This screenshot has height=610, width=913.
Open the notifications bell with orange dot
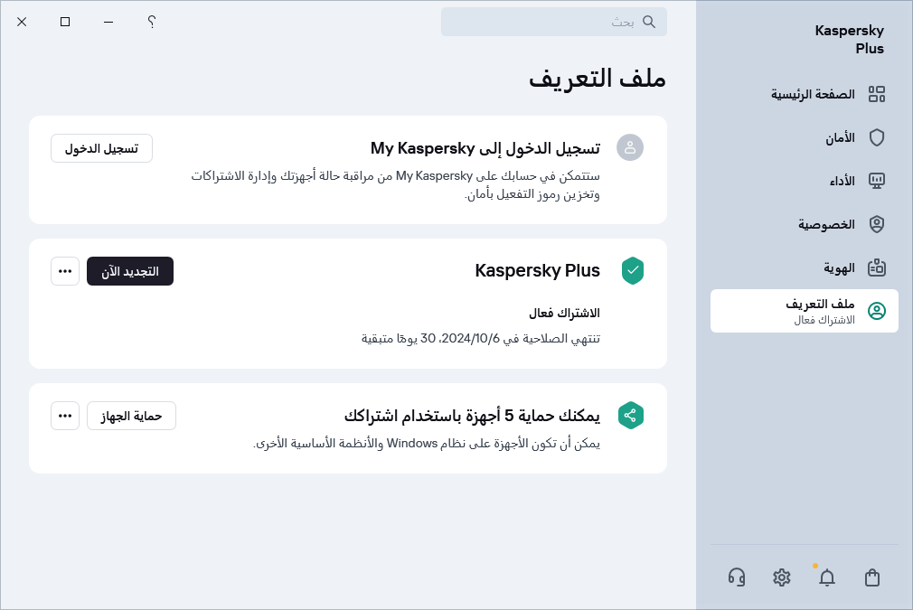pos(827,577)
